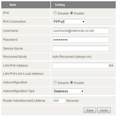The height and width of the screenshot is (117, 117).
Task: Click the 'Autoconfiguration Type' label
Action: click(19, 91)
